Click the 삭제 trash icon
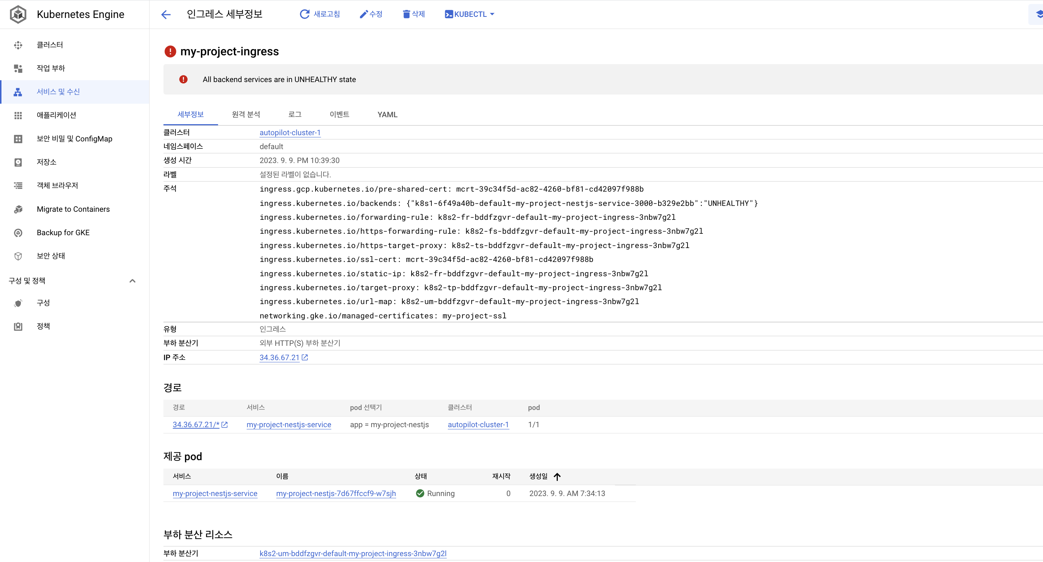Image resolution: width=1043 pixels, height=562 pixels. (x=406, y=14)
